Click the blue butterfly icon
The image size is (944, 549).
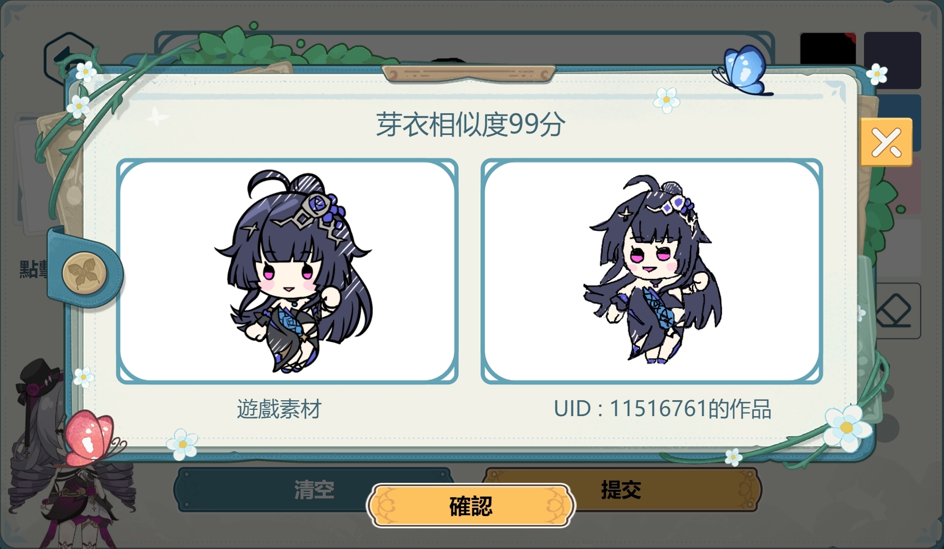tap(742, 71)
